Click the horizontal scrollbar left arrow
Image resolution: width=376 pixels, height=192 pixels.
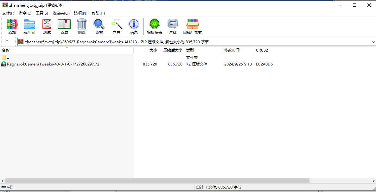[x=3, y=181]
